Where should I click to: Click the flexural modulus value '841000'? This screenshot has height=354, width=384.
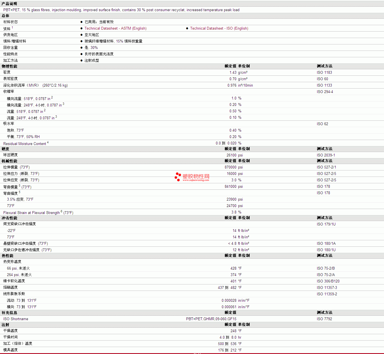(x=231, y=186)
